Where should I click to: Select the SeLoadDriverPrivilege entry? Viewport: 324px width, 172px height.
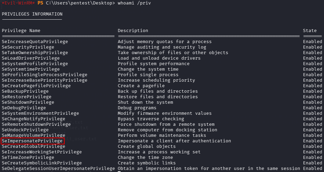[x=31, y=58]
